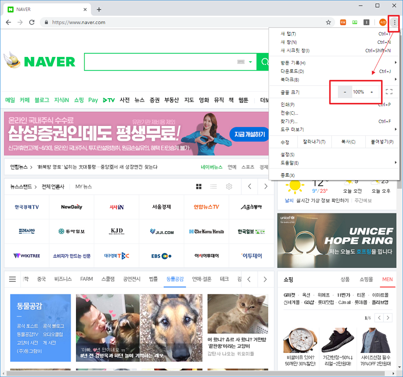Show next topic tabs arrow
403x377 pixels.
[x=265, y=279]
